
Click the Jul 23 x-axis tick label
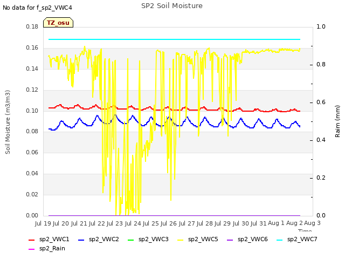115,223
